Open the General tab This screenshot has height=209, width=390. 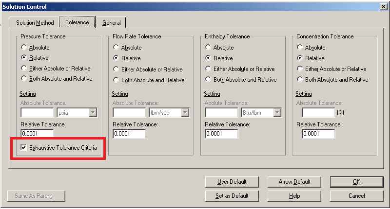pos(111,22)
